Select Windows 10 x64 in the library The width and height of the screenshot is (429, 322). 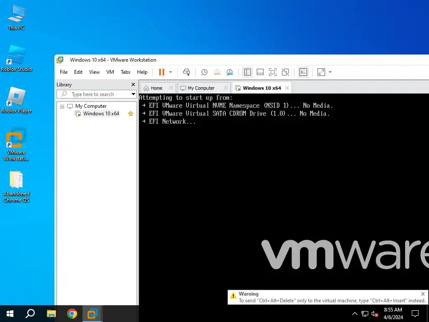[x=101, y=114]
